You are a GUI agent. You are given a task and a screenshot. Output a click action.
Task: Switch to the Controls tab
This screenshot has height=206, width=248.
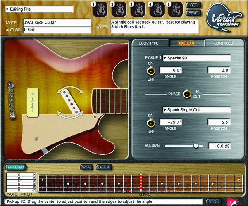[224, 43]
